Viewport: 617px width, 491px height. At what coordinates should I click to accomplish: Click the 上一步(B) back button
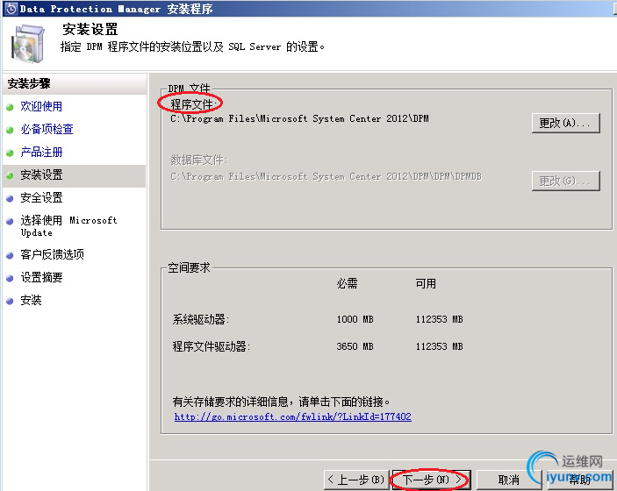(x=356, y=480)
